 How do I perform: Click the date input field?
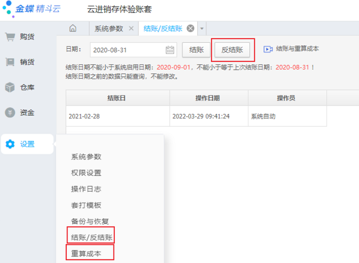coord(127,50)
